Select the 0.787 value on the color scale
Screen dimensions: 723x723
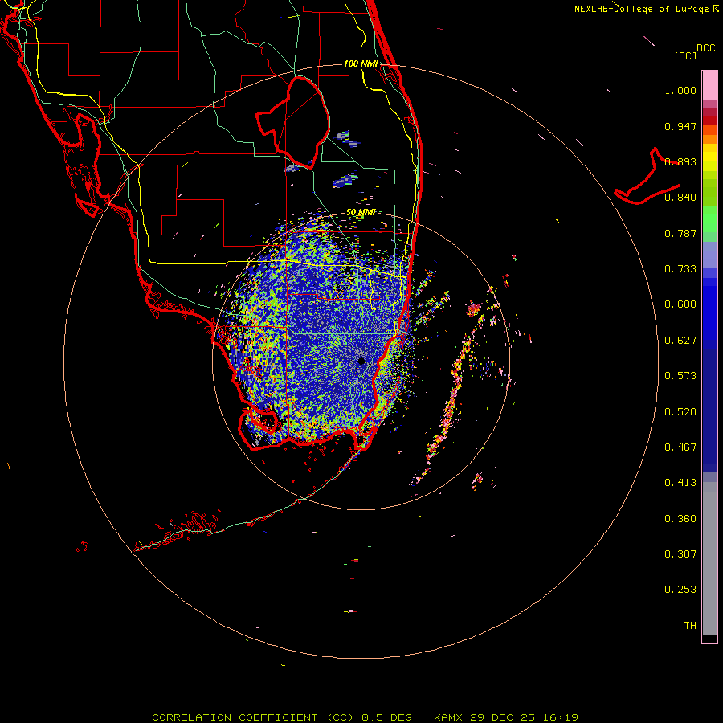680,233
